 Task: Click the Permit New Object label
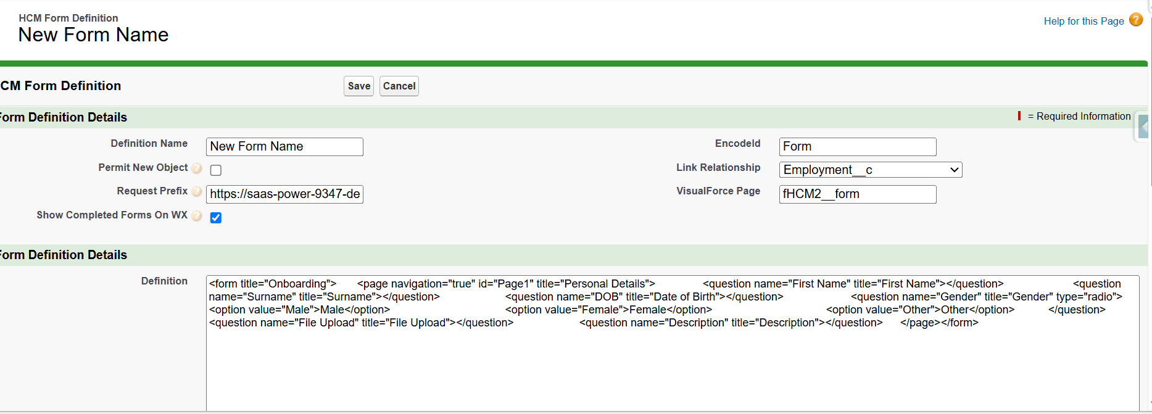143,167
